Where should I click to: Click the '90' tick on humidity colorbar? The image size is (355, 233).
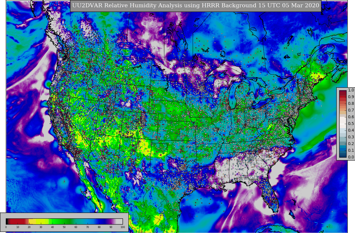click(111, 227)
